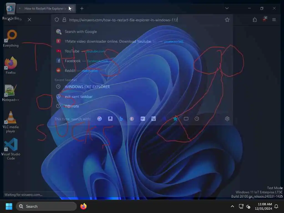Search in open tabs icon
The image size is (284, 213).
tap(186, 119)
